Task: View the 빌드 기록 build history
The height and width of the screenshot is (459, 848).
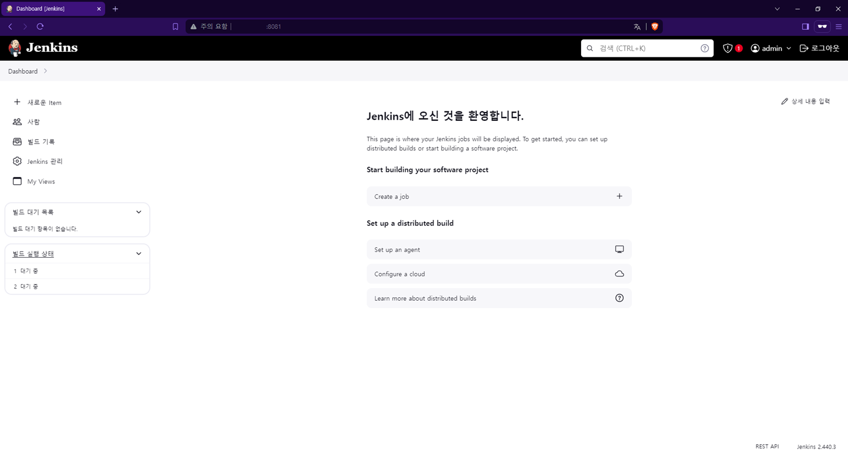Action: 40,141
